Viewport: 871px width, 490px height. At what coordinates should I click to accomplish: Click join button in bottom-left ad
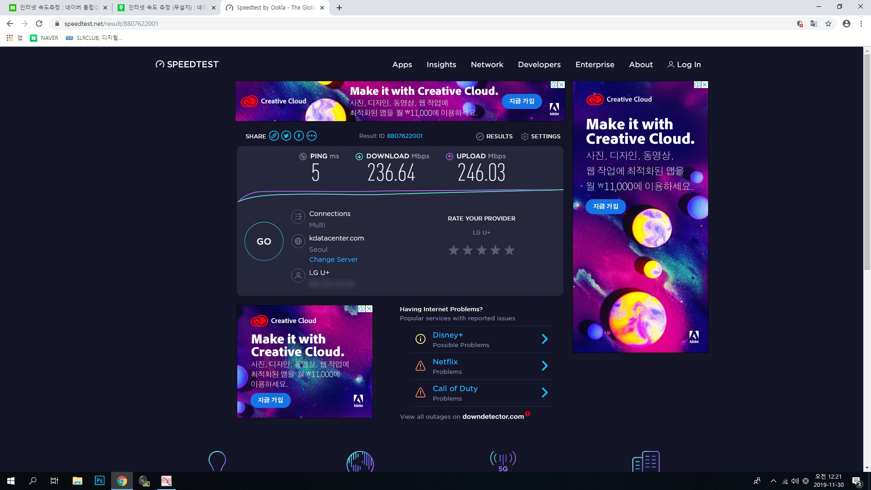click(270, 400)
